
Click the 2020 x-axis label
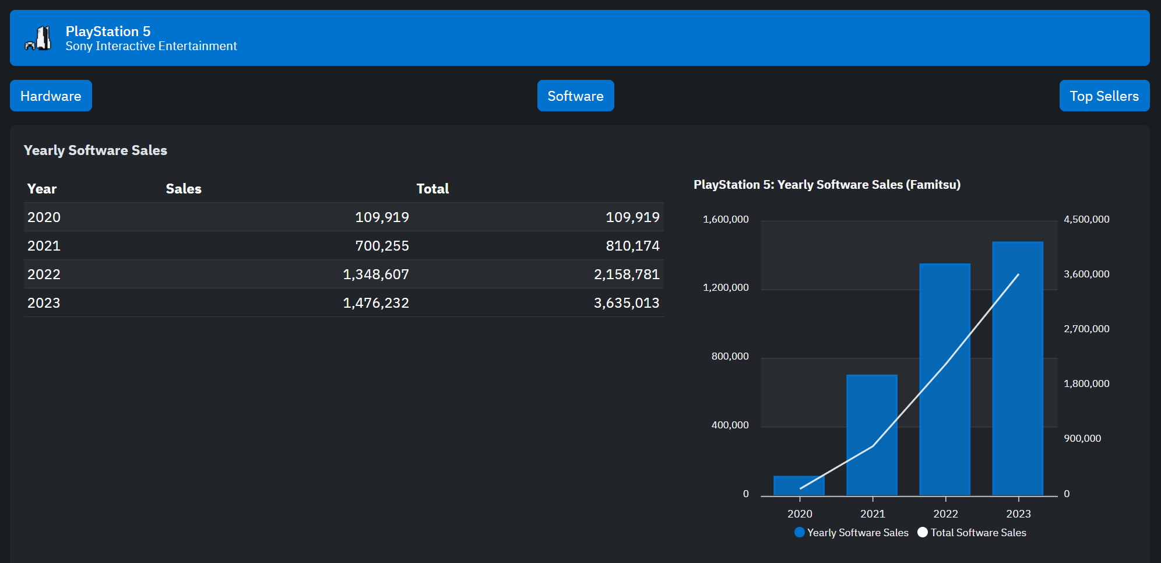click(800, 513)
